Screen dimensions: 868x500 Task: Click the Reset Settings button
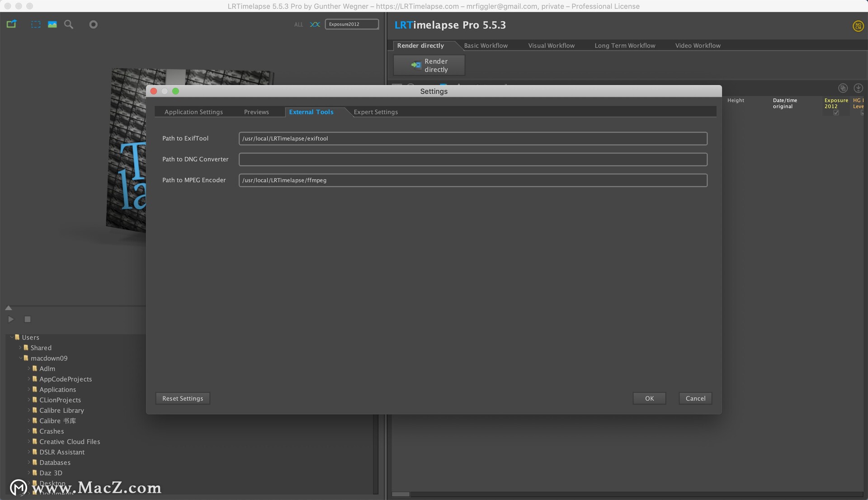pos(183,398)
